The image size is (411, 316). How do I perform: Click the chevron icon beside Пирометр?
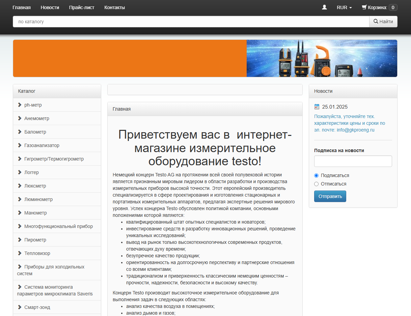click(20, 240)
